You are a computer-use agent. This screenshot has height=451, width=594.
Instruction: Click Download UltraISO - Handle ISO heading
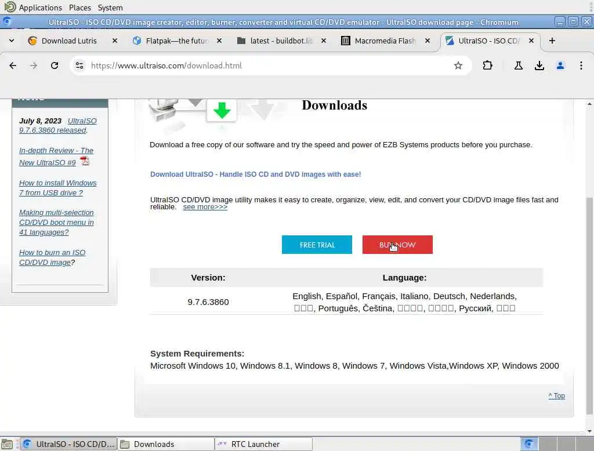(255, 174)
